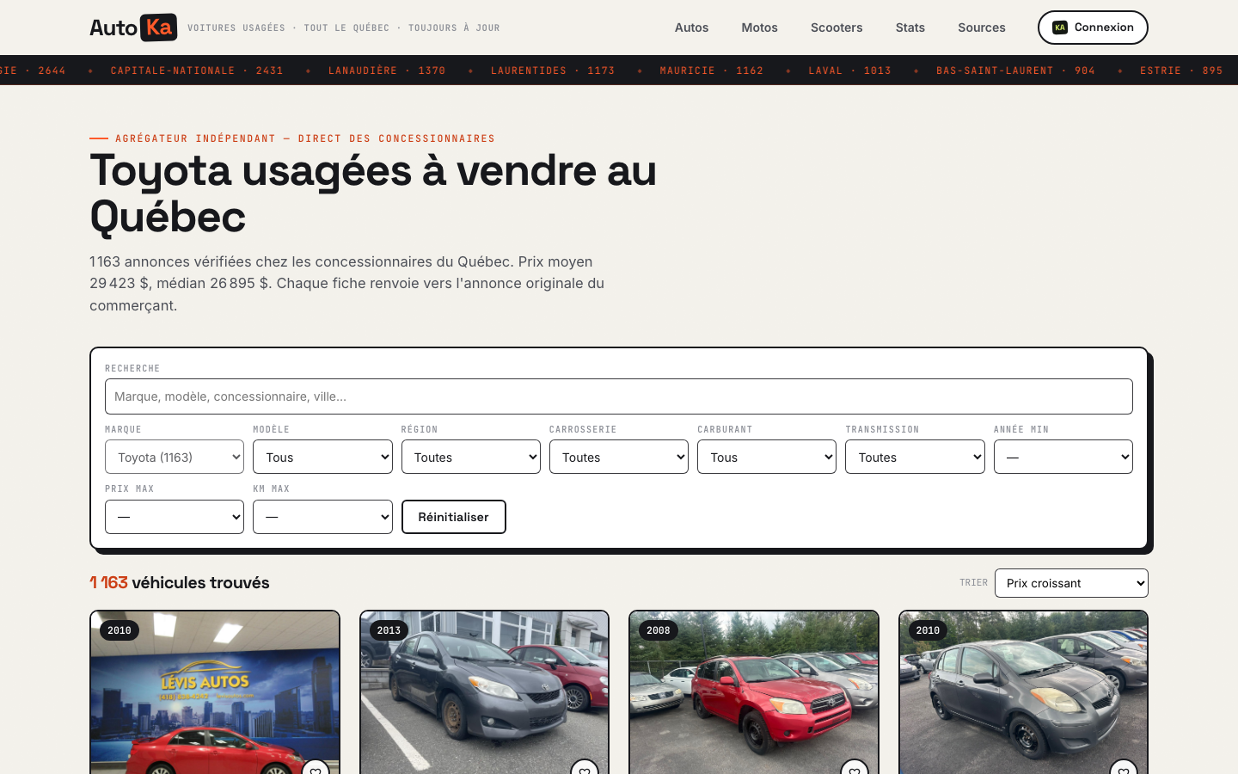Favorite the 2010 Lévis Autos red car
Image resolution: width=1238 pixels, height=774 pixels.
[316, 767]
